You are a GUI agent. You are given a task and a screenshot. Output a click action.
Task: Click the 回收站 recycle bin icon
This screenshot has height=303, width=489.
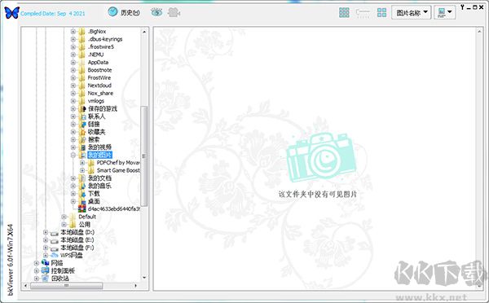click(46, 279)
